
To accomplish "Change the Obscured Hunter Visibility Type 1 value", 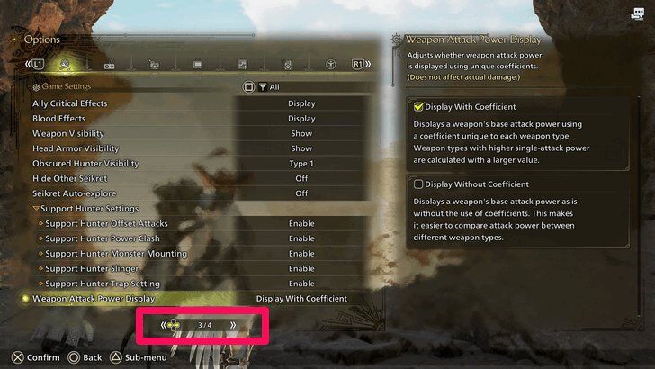I will pyautogui.click(x=301, y=164).
